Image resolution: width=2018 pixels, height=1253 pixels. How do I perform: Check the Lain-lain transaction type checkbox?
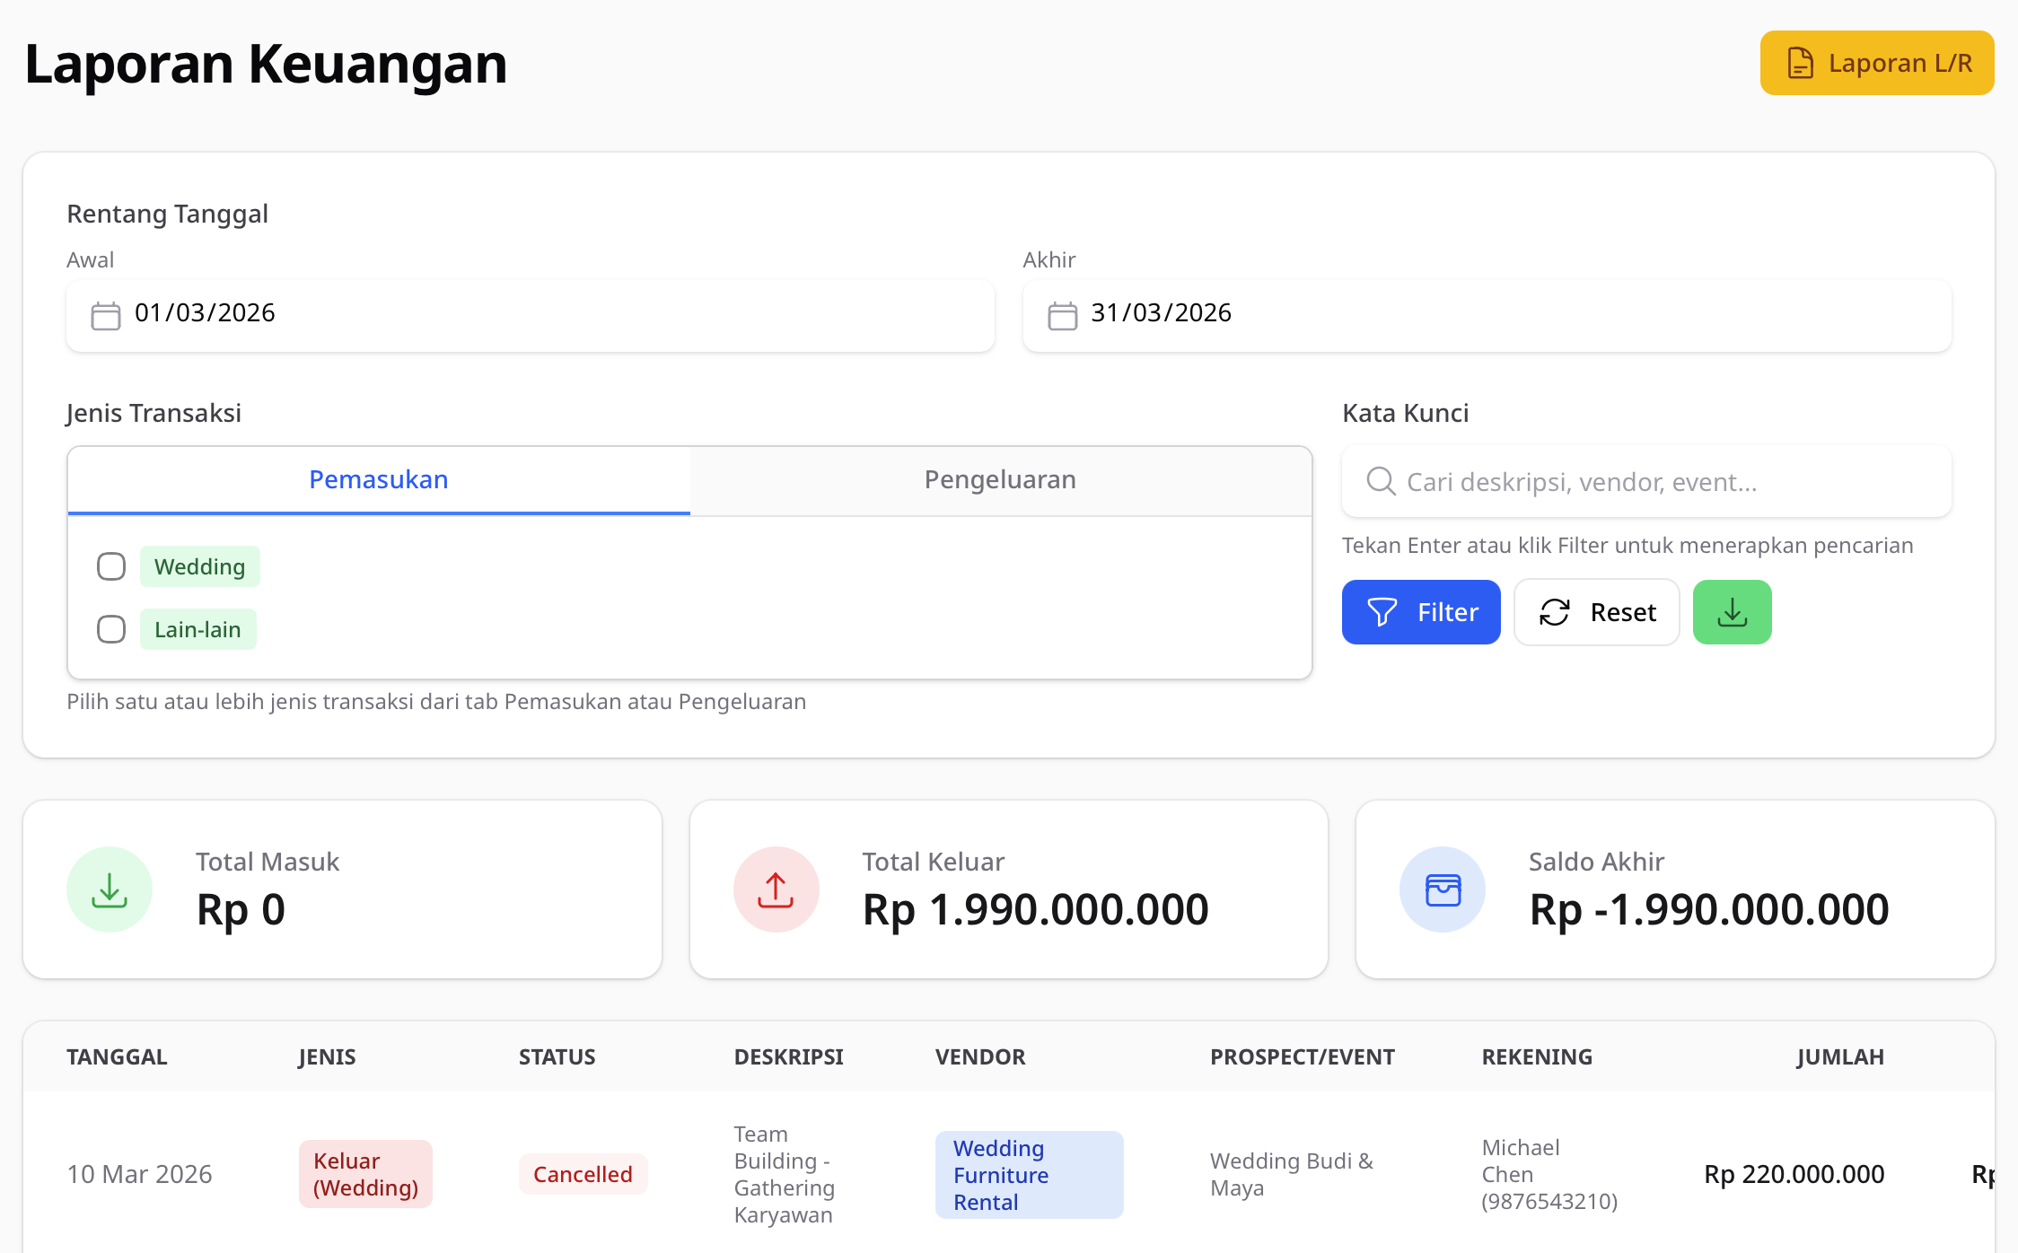pyautogui.click(x=111, y=629)
